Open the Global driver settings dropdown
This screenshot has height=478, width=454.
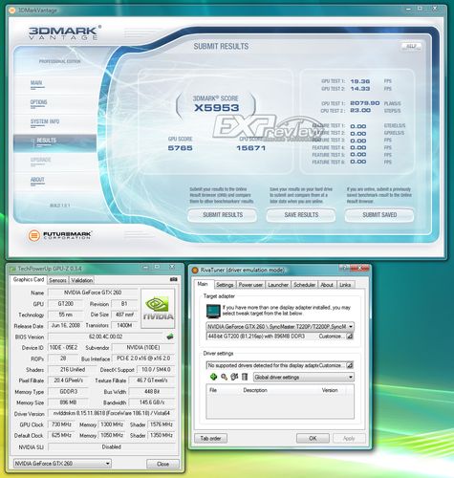(x=351, y=377)
